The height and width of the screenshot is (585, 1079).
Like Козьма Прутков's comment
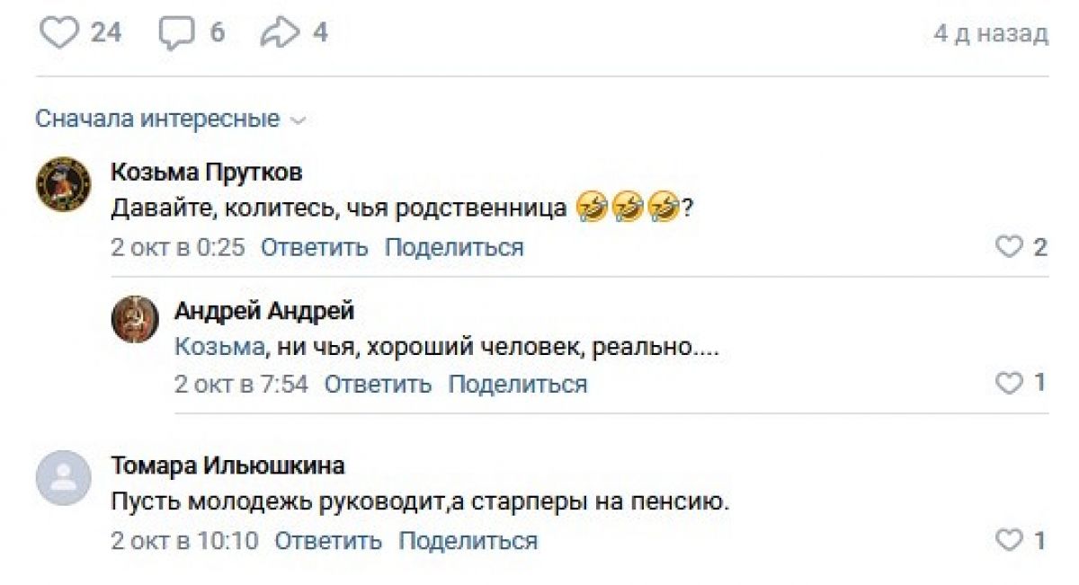[1010, 247]
